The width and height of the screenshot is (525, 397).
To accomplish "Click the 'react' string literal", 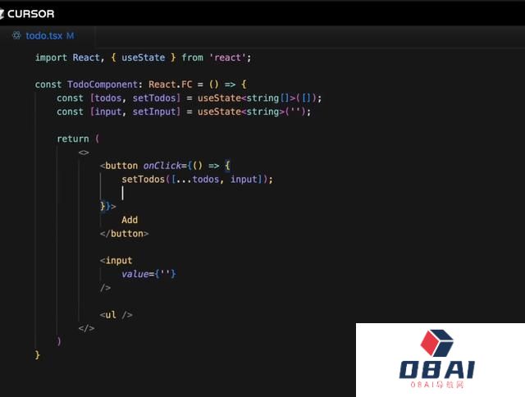I will tap(227, 57).
